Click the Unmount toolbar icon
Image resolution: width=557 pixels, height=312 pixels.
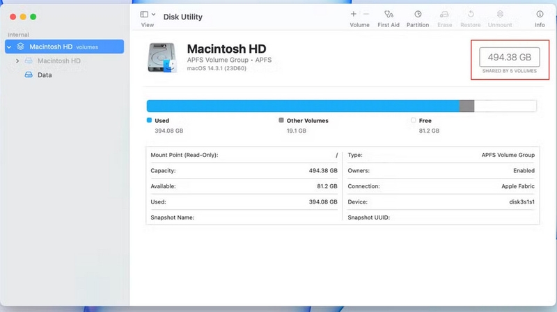pyautogui.click(x=500, y=14)
